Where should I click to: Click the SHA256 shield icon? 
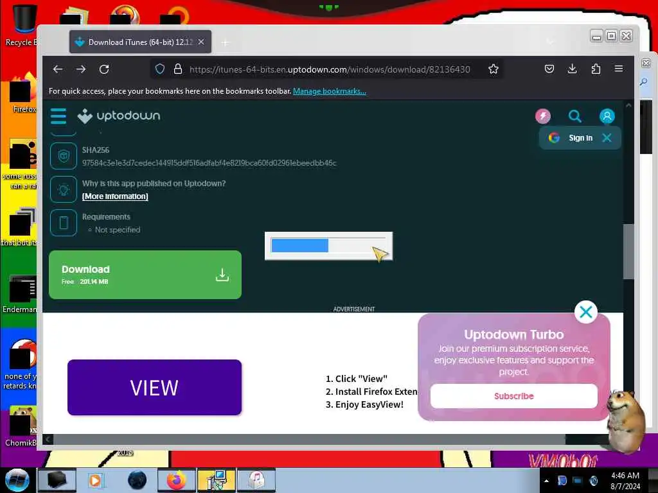64,157
